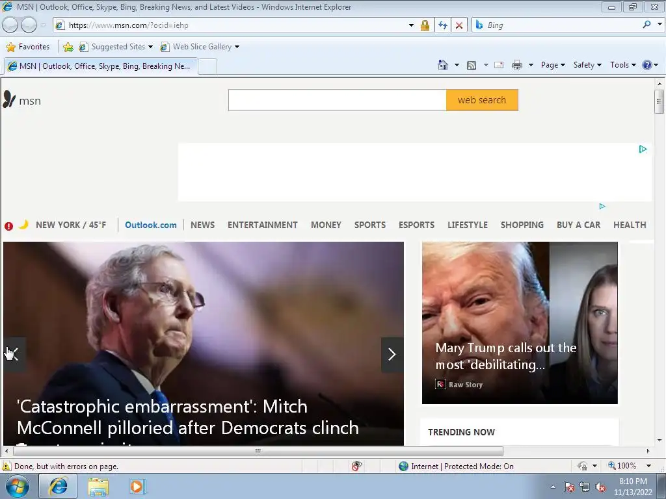Open the Home button dropdown arrow
This screenshot has width=666, height=499.
coord(457,65)
